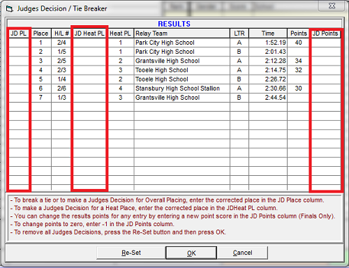This screenshot has width=349, height=268.
Task: Click the 30 points value
Action: pos(298,89)
